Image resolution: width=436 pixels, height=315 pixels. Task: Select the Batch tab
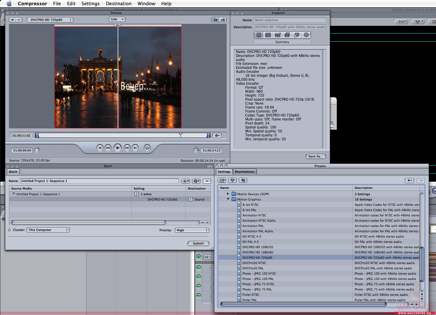click(x=13, y=171)
